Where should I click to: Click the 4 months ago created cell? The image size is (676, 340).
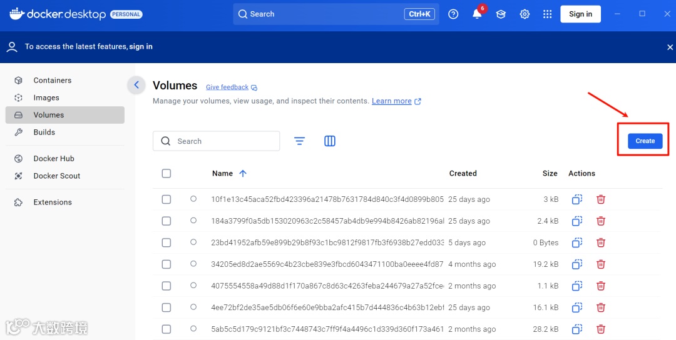pyautogui.click(x=472, y=264)
